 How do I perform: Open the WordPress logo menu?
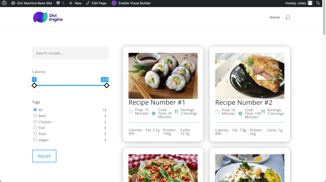click(x=4, y=3)
